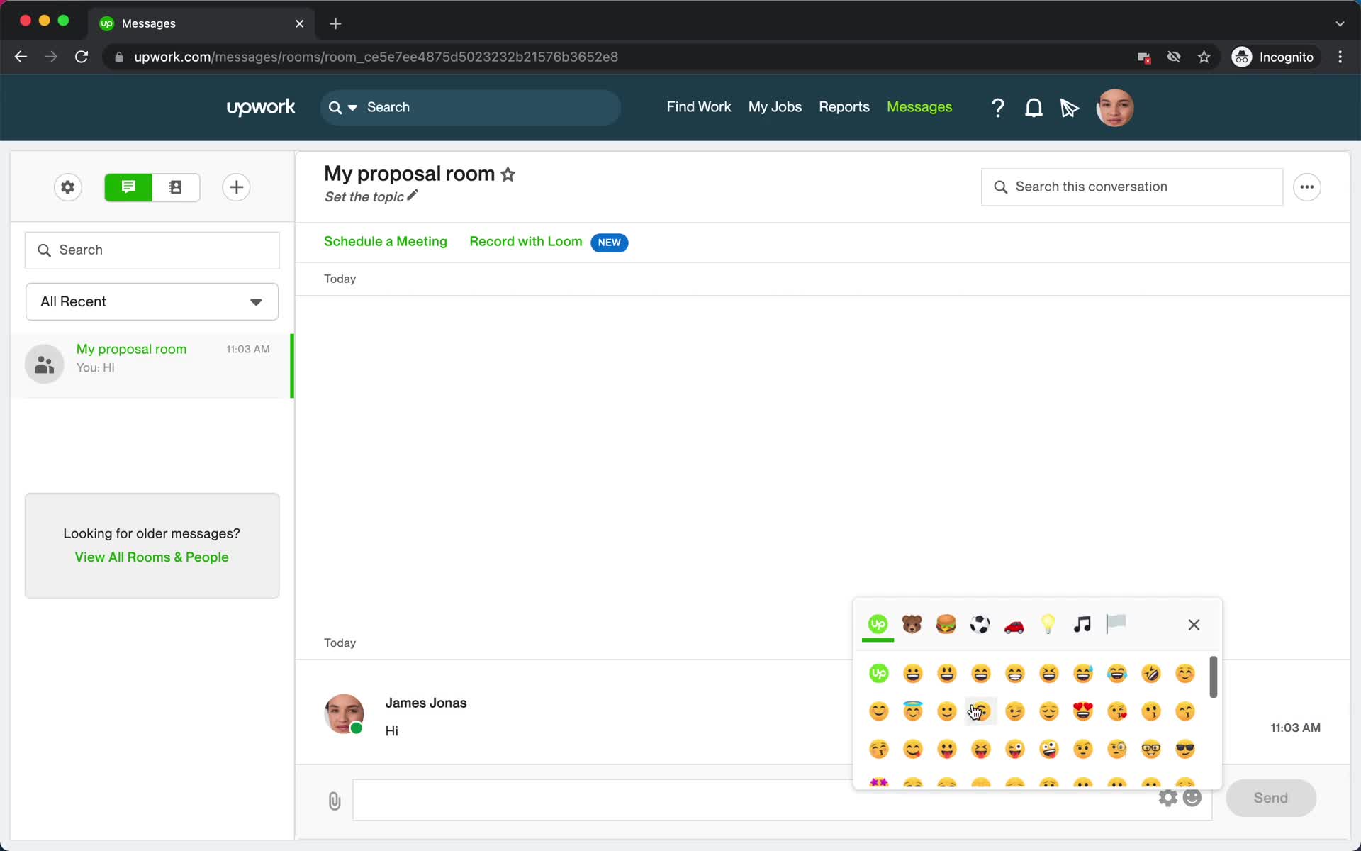Click the Send button
The image size is (1361, 851).
click(x=1271, y=798)
